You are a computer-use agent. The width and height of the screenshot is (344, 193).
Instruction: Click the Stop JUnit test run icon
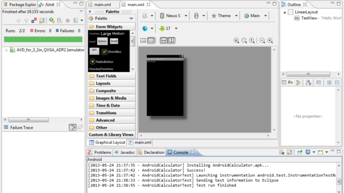pos(68,20)
